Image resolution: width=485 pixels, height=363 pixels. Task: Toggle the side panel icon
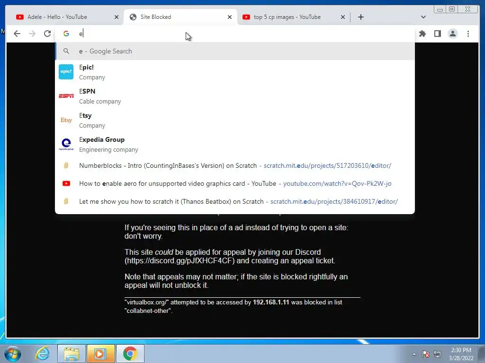437,34
